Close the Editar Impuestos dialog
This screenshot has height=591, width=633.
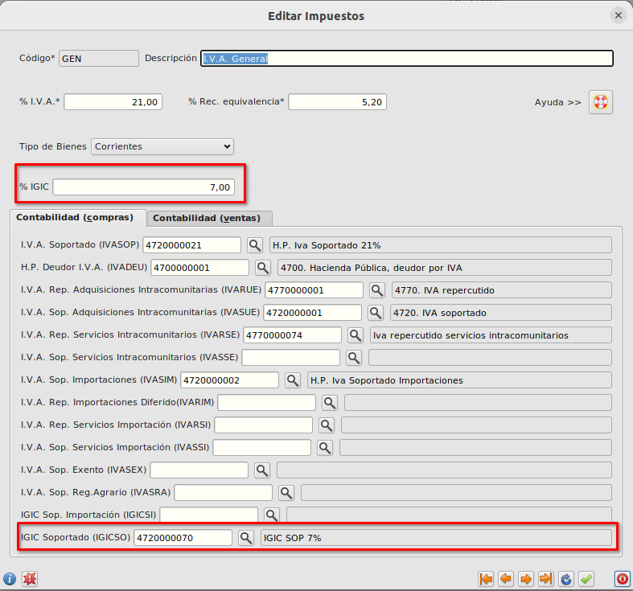[618, 15]
